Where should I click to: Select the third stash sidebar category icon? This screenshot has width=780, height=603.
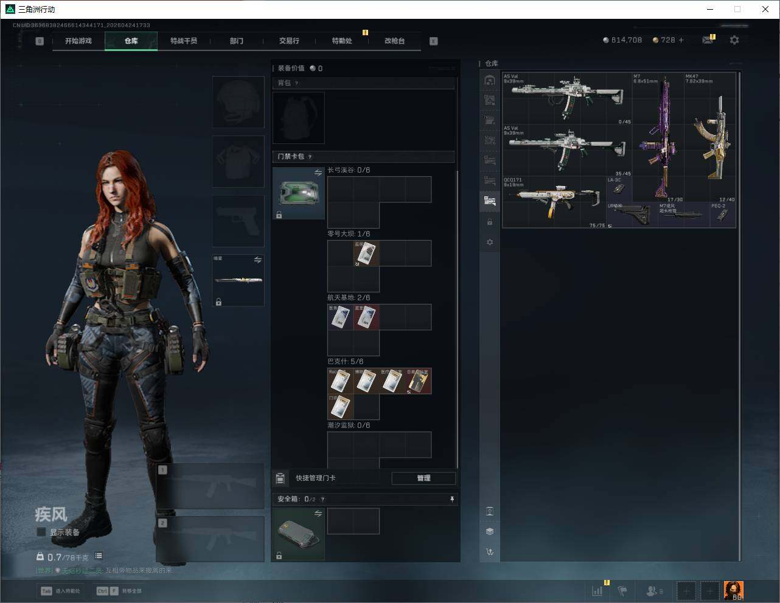(x=490, y=120)
